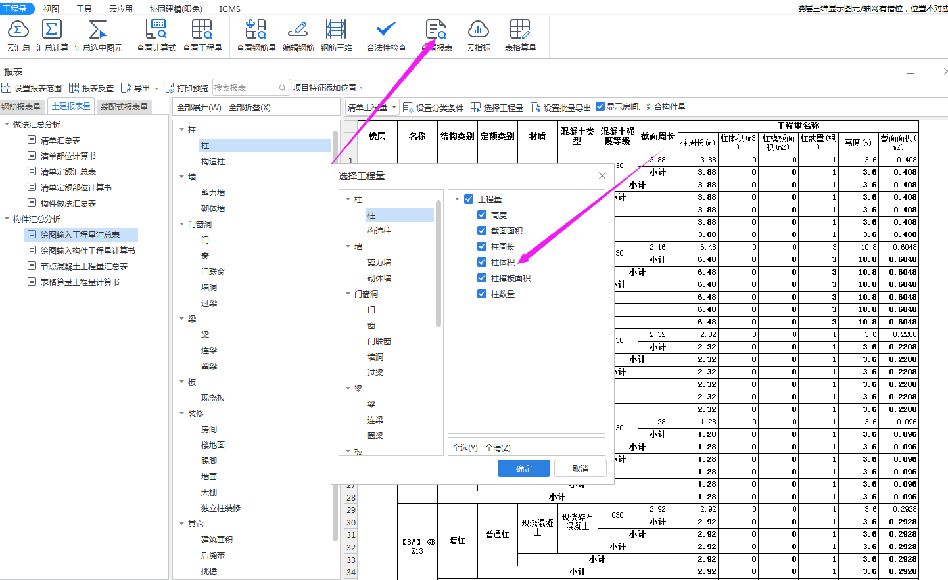Select 表格算量工程量计算书 report
This screenshot has height=580, width=948.
(x=80, y=282)
